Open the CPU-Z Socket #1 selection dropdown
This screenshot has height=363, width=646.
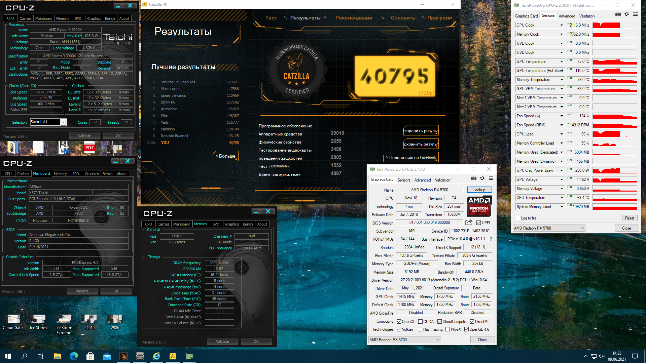coord(63,122)
